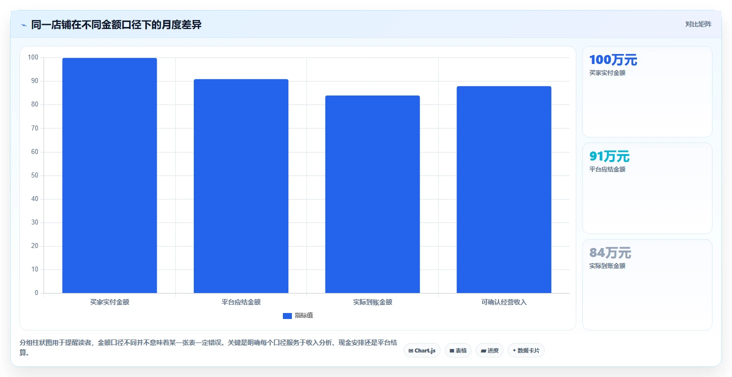Select the Chart.js tag pill
Image resolution: width=732 pixels, height=377 pixels.
(x=422, y=350)
